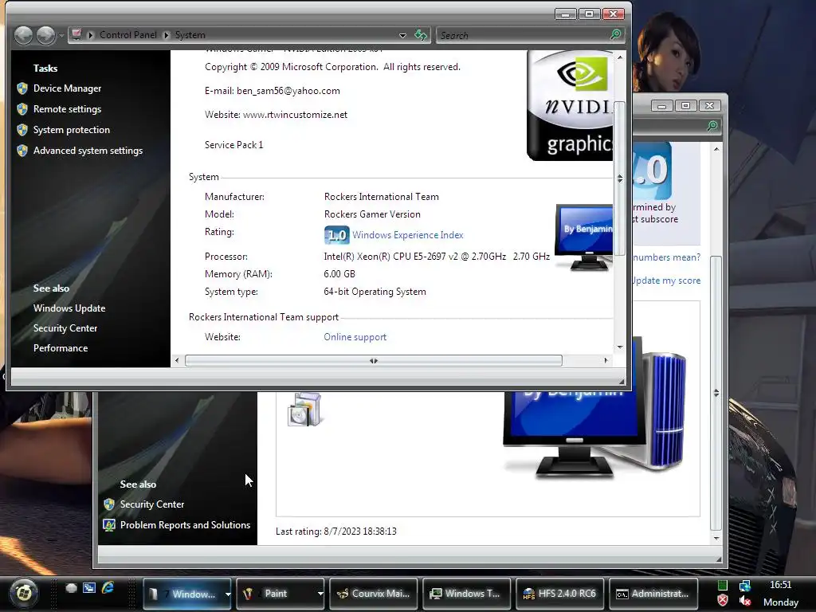Click the horizontal scrollbar thumb
Image resolution: width=816 pixels, height=612 pixels.
point(374,361)
